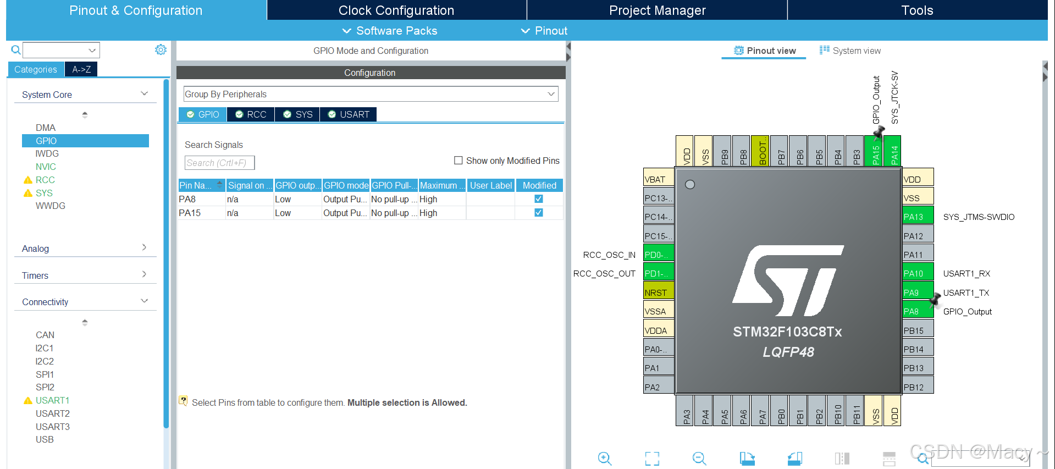
Task: Click the category search magnifier icon
Action: point(16,50)
